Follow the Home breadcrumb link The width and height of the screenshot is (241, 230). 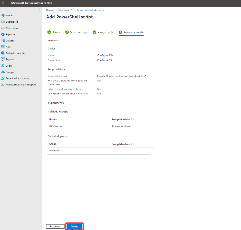49,10
